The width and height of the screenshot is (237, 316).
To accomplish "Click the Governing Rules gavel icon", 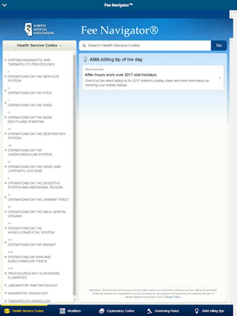I will (x=149, y=311).
